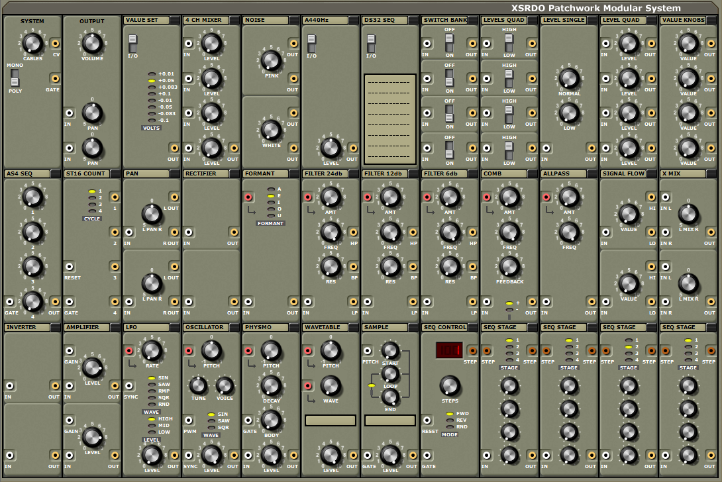Flip the MONO/POLY switch in SYSTEM
The height and width of the screenshot is (482, 722).
click(15, 78)
